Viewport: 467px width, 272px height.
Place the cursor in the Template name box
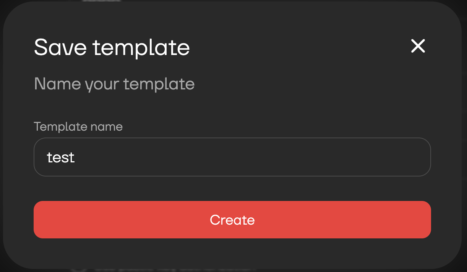(x=232, y=157)
